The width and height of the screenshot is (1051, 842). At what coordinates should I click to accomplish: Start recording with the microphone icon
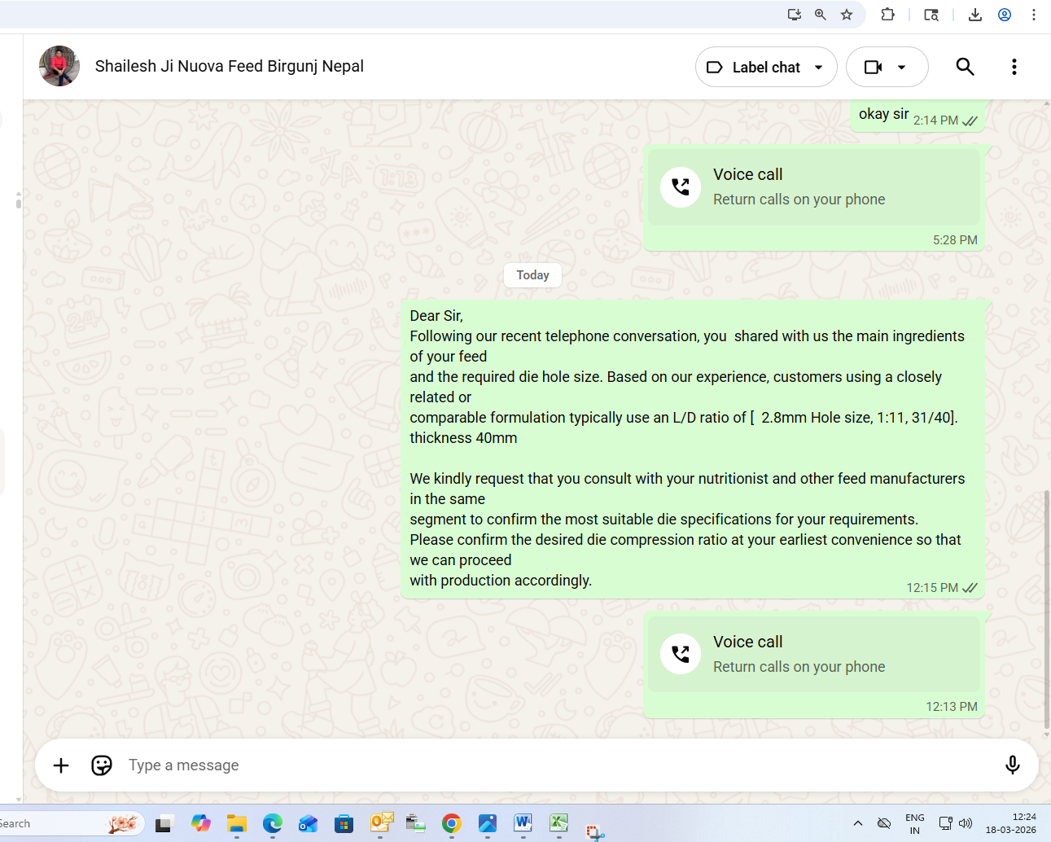coord(1012,765)
